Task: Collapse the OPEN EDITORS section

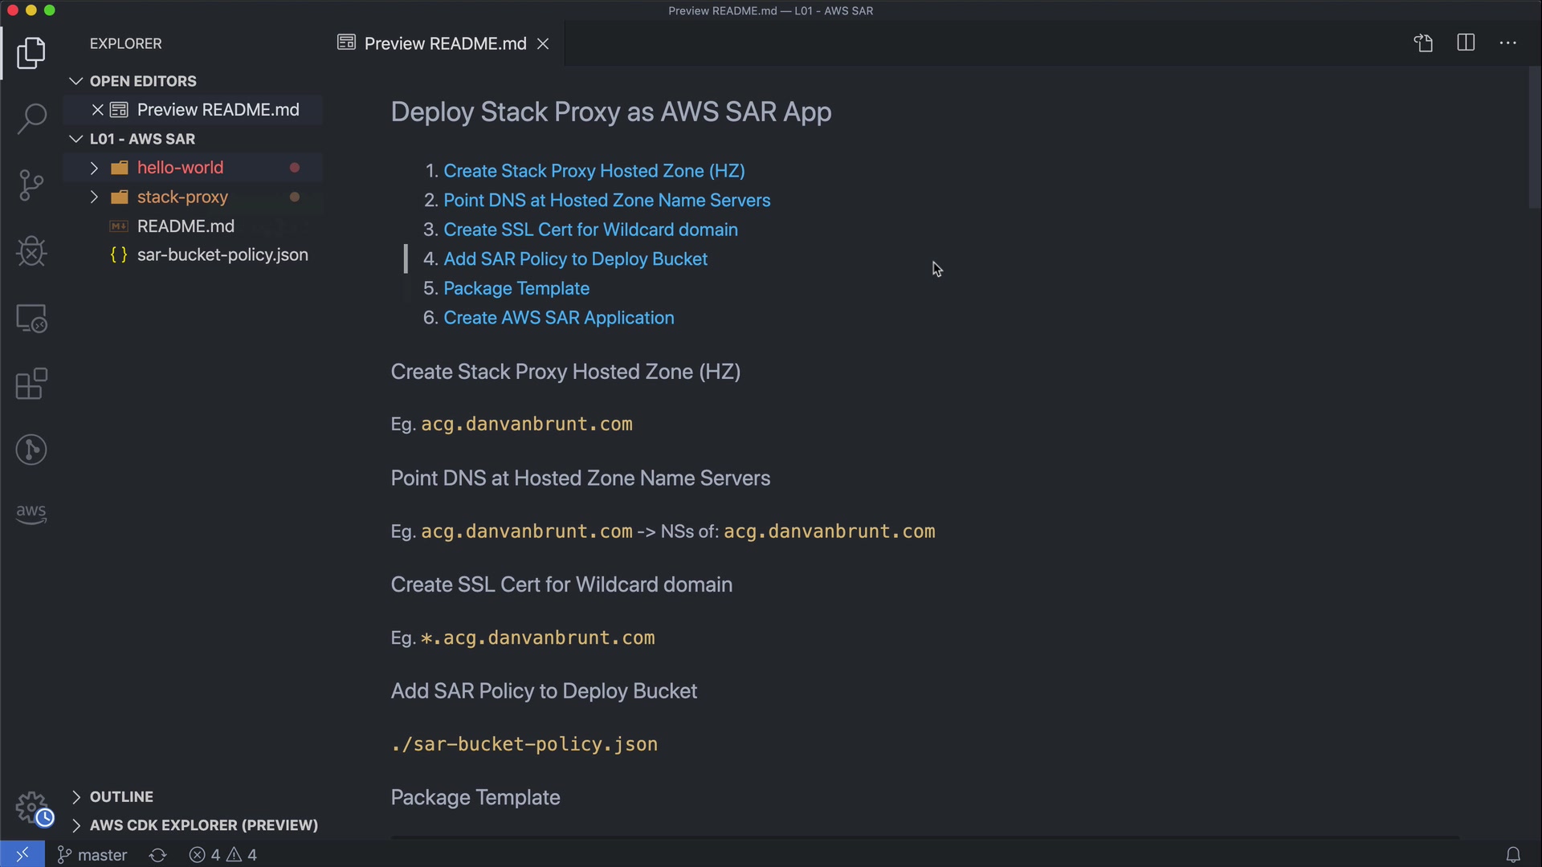Action: 142,81
